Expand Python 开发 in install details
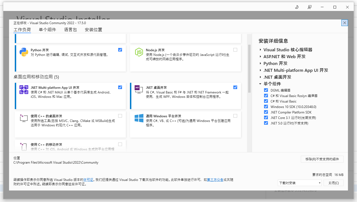The height and width of the screenshot is (202, 357). click(260, 64)
